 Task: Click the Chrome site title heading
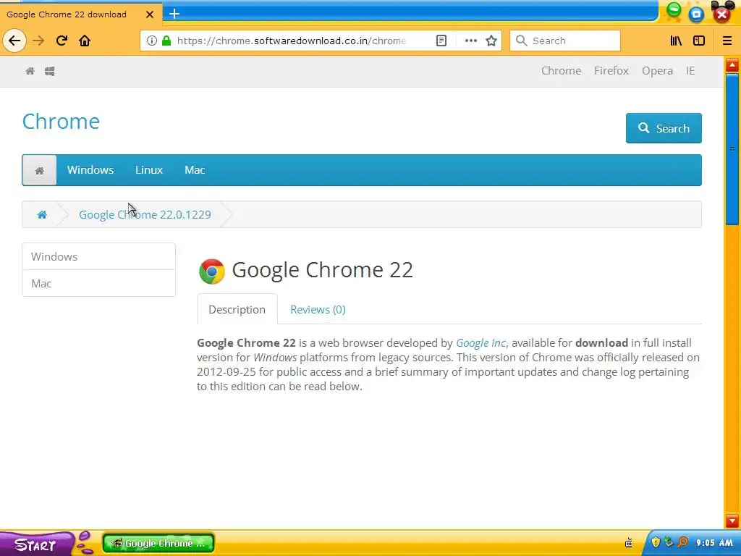coord(61,122)
